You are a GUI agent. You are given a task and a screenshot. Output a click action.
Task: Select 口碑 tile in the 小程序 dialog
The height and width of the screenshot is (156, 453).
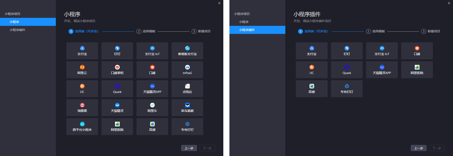click(152, 70)
